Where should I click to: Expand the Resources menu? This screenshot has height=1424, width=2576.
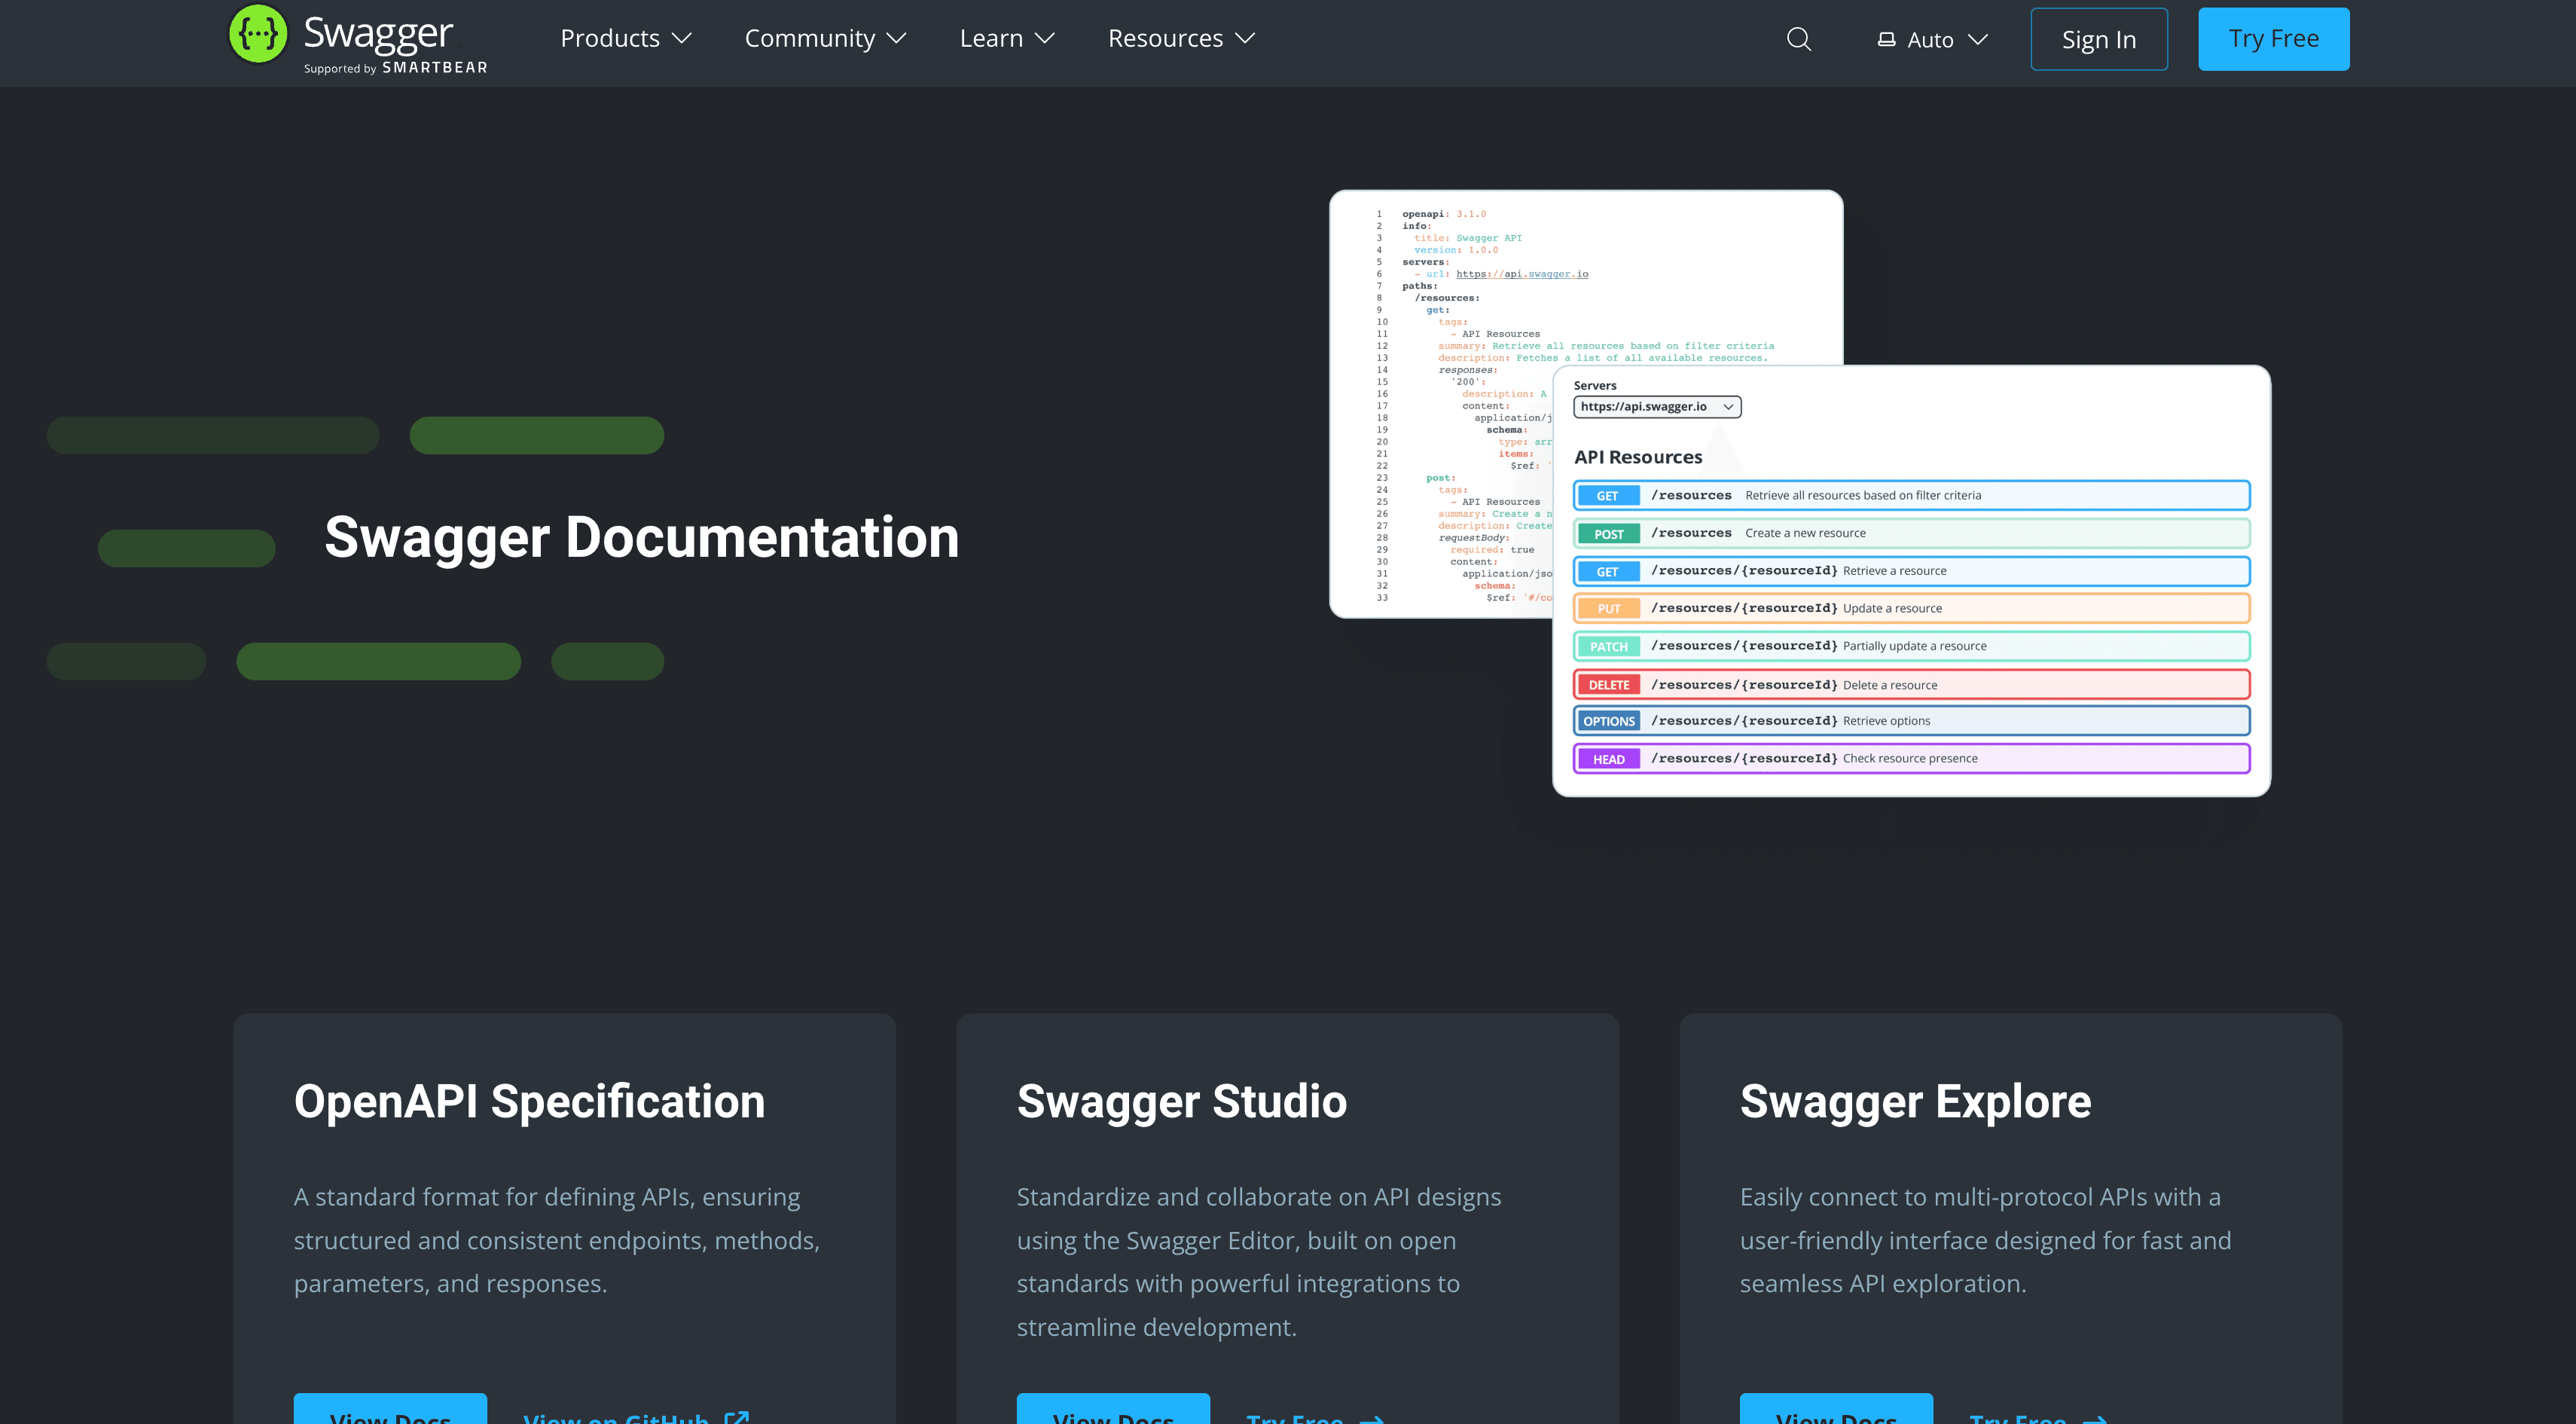1181,38
